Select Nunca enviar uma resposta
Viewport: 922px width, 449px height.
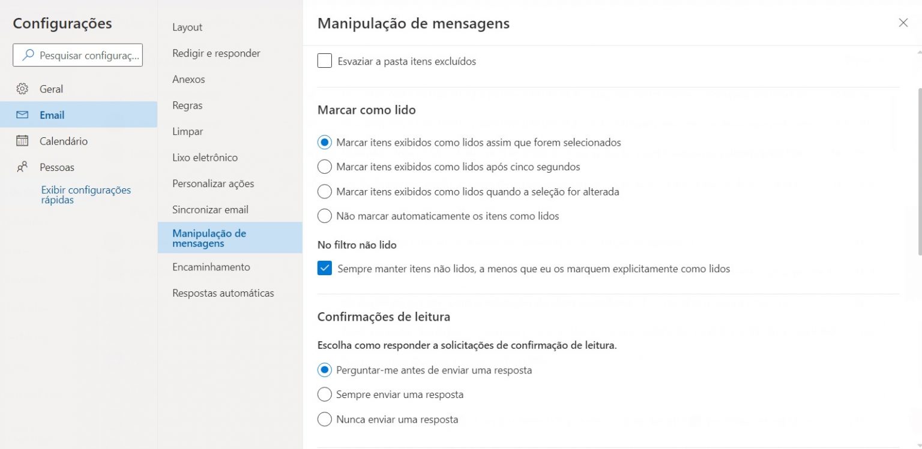point(325,420)
